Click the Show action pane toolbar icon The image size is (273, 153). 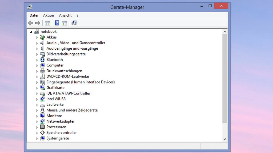point(64,23)
